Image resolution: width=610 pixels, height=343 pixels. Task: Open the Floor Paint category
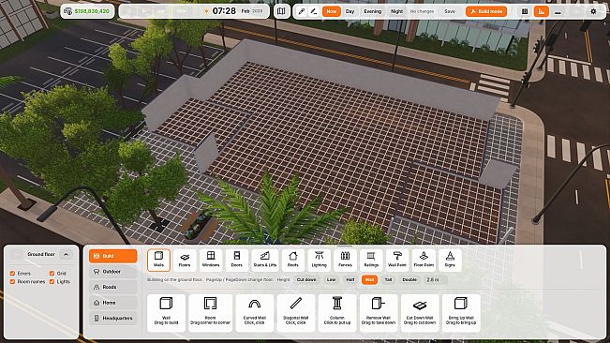pos(424,260)
